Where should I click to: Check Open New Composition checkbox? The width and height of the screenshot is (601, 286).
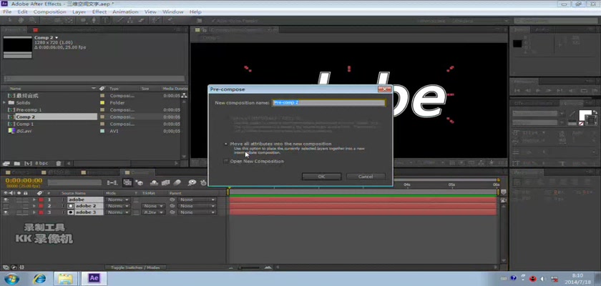(x=226, y=162)
